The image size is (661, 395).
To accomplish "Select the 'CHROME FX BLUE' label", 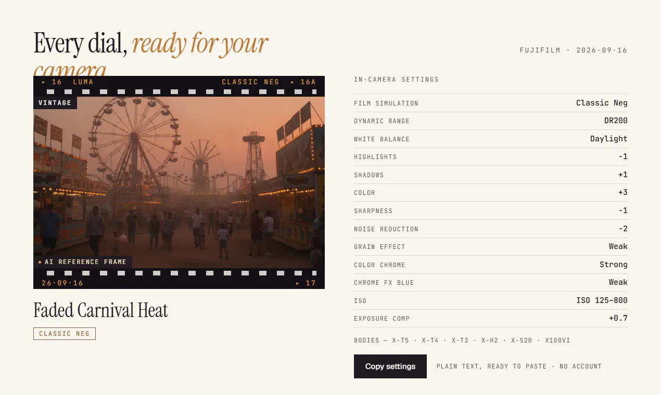I will 384,283.
